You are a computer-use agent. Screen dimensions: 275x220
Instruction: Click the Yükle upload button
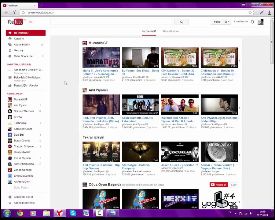coord(217,22)
